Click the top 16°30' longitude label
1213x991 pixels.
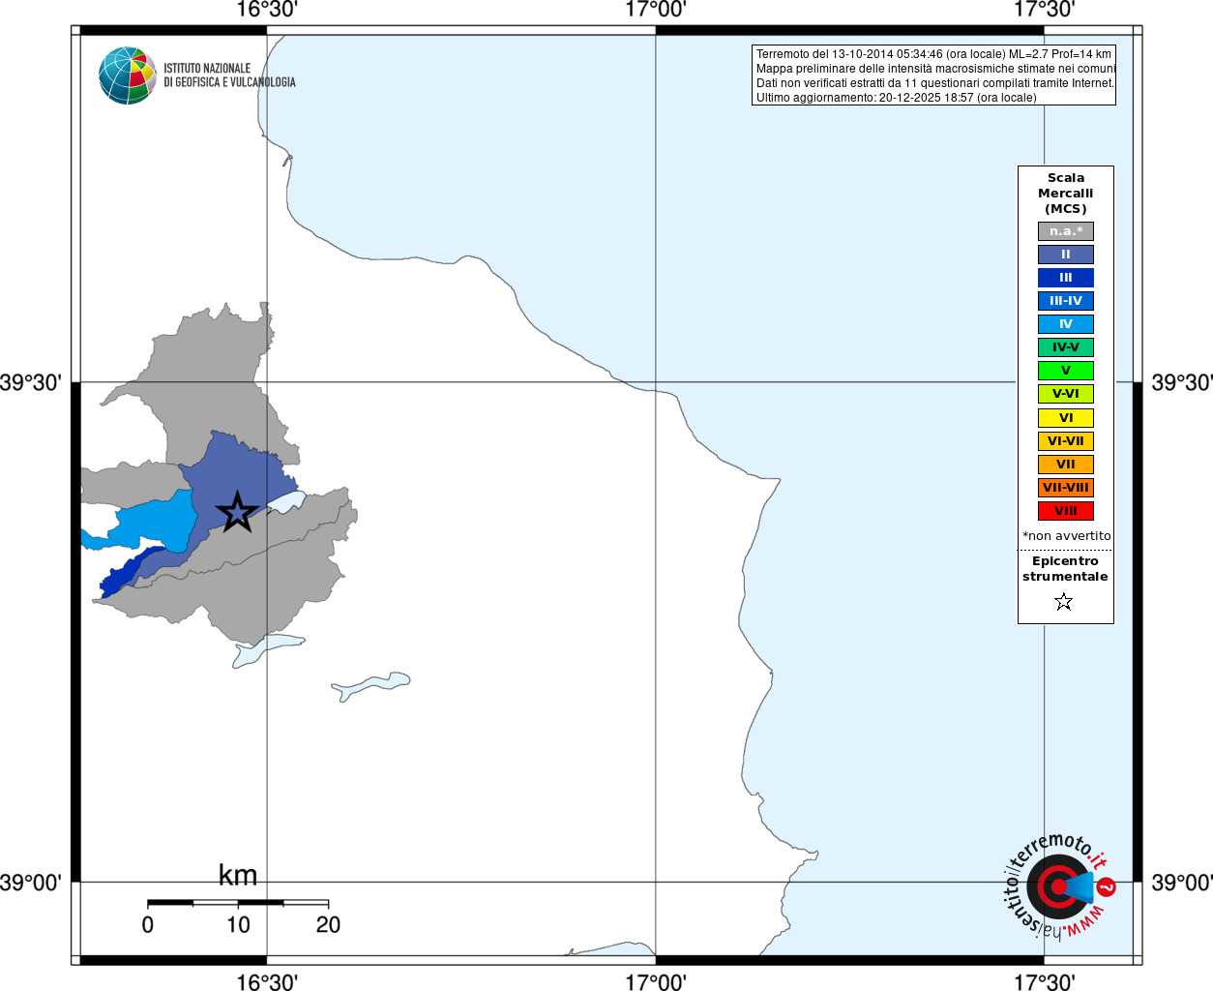pos(267,10)
